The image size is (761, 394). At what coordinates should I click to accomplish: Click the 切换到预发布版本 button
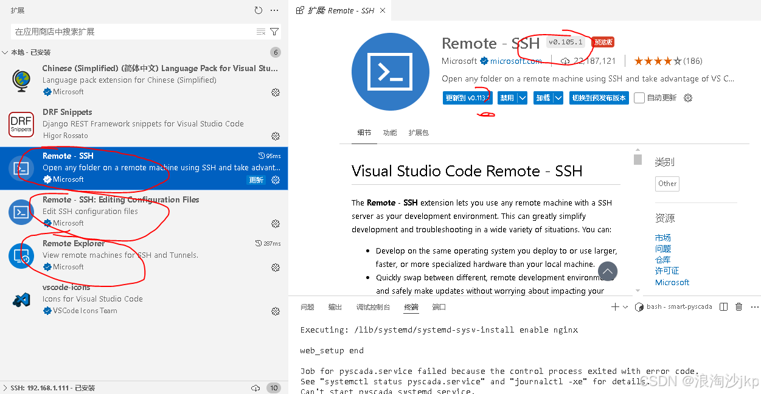[599, 98]
